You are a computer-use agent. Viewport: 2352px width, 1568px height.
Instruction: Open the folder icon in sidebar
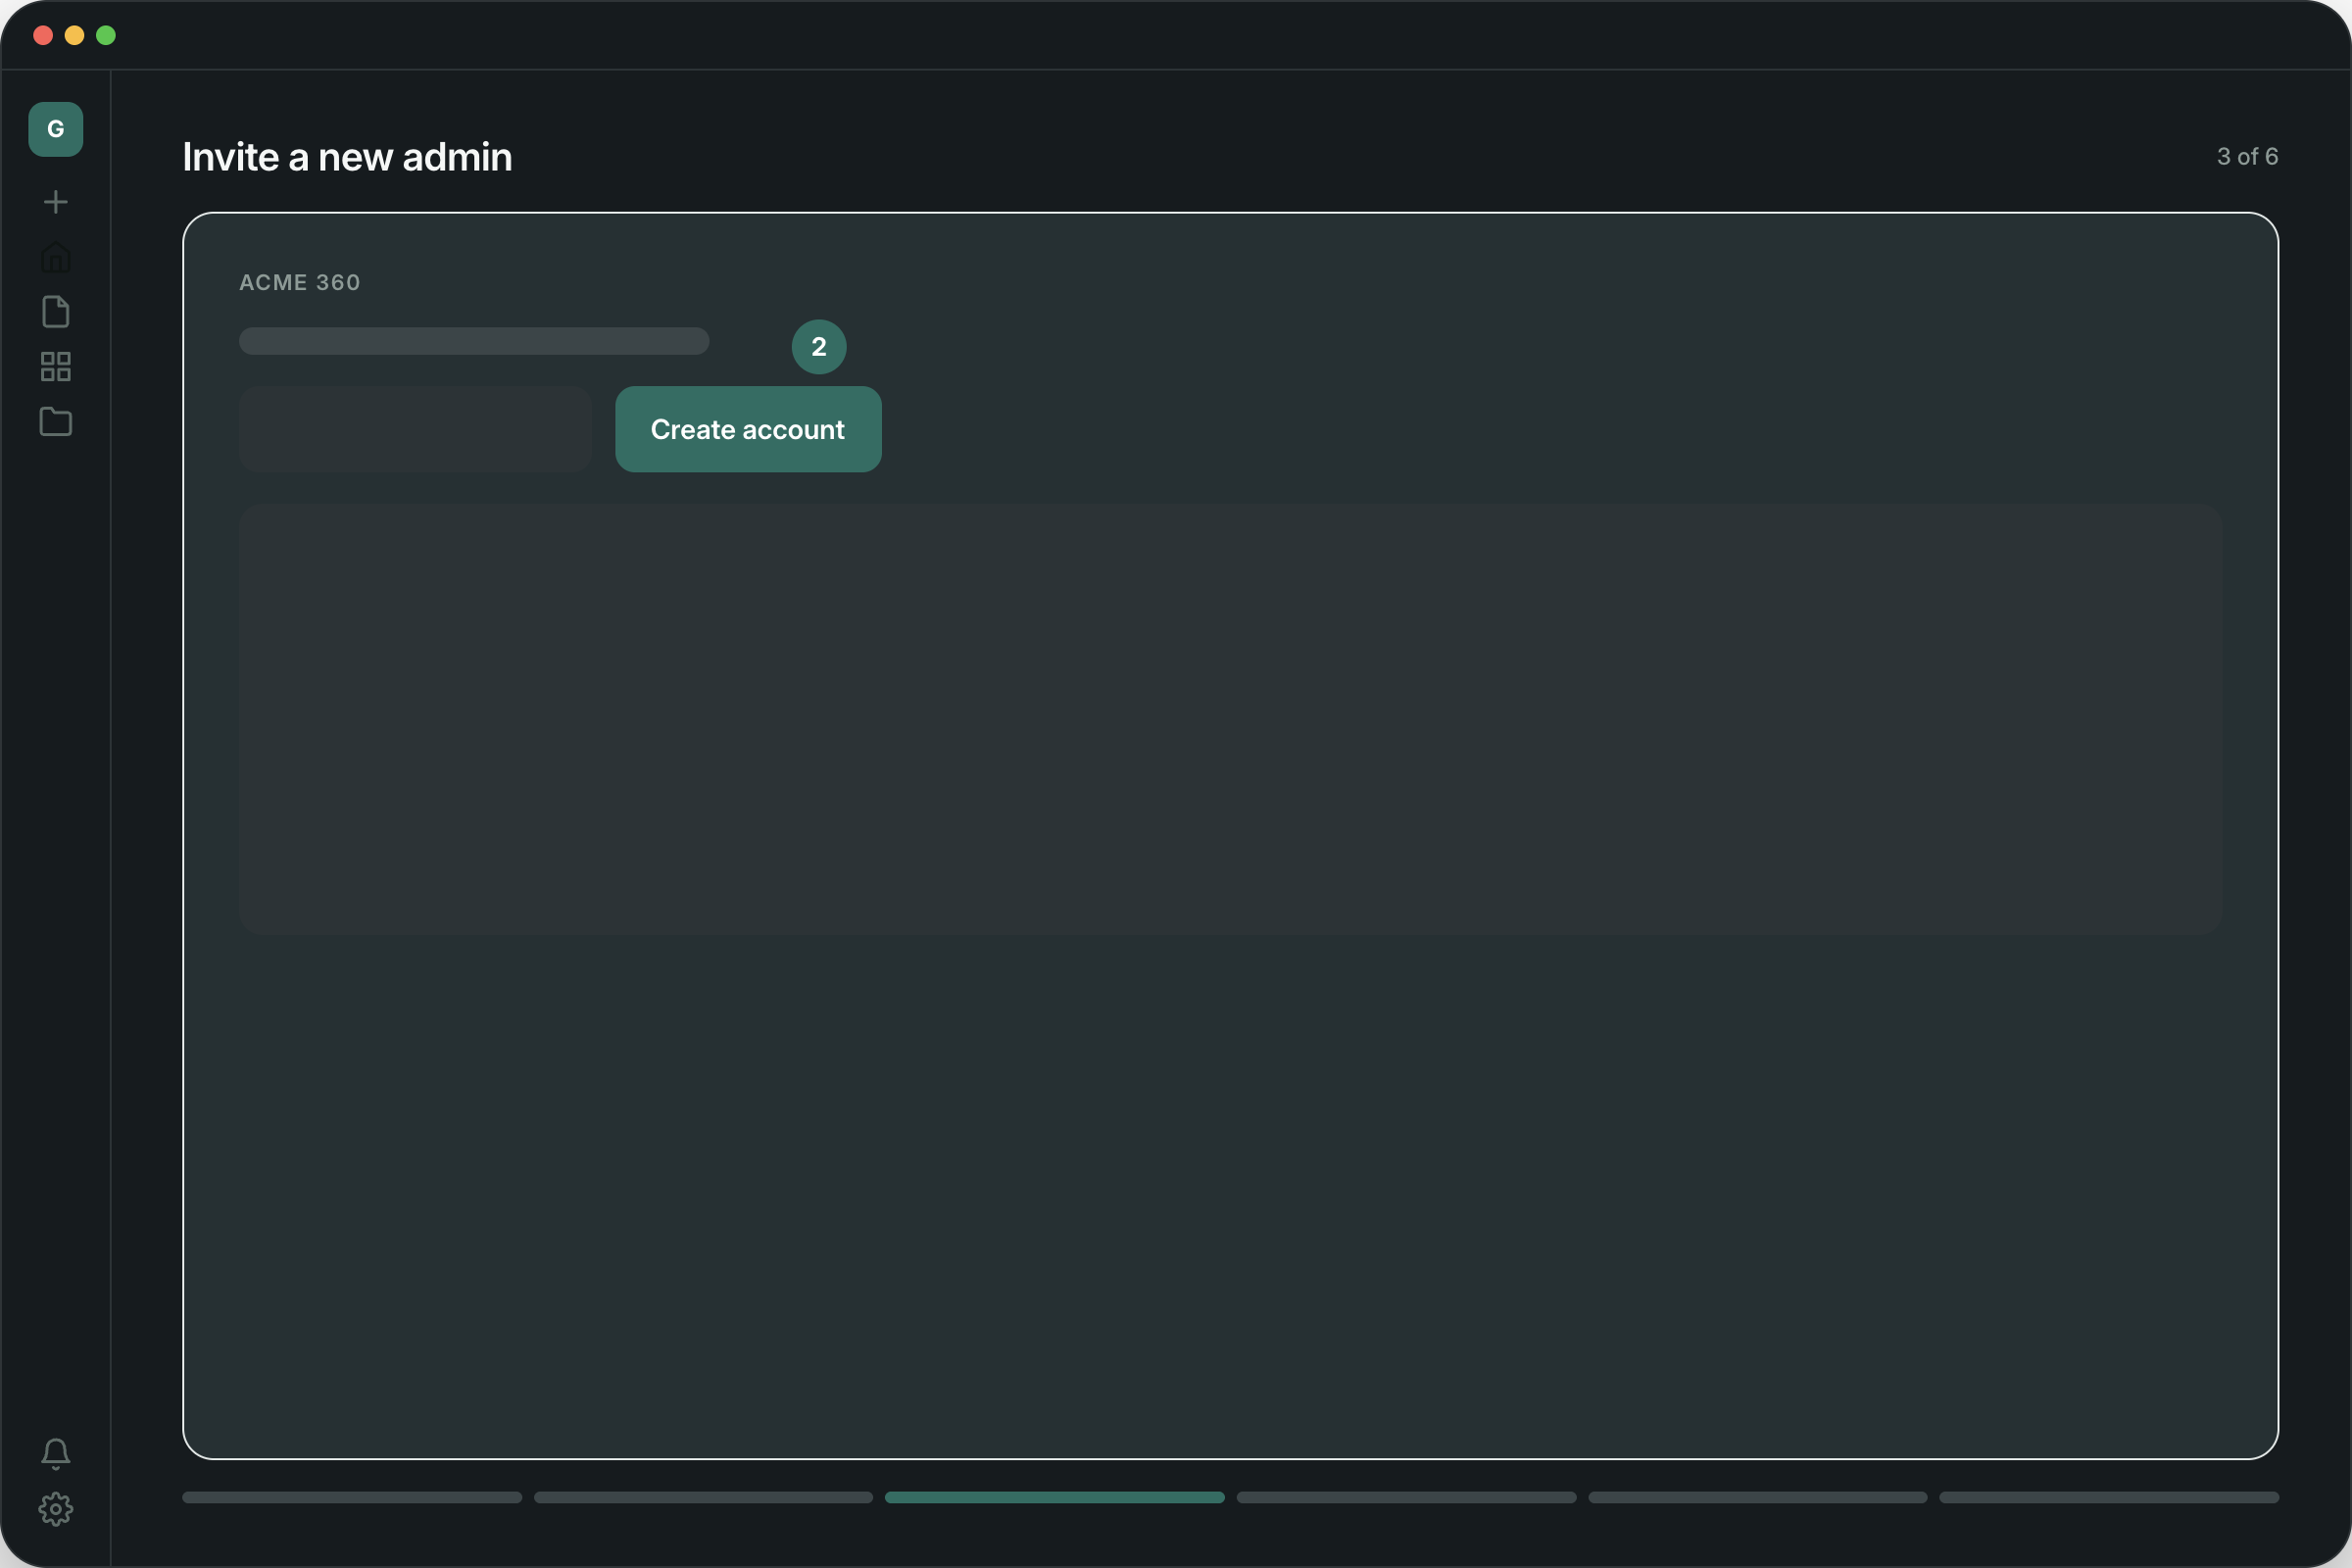click(56, 422)
